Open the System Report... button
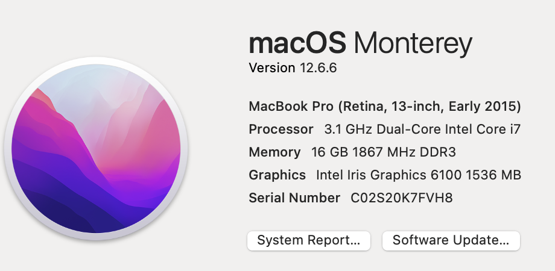555x271 pixels. 309,241
